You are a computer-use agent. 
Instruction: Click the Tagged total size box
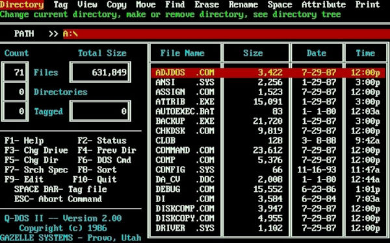[x=100, y=111]
